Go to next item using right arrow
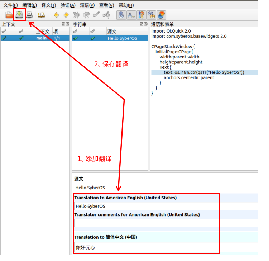The image size is (269, 261). (x=66, y=15)
